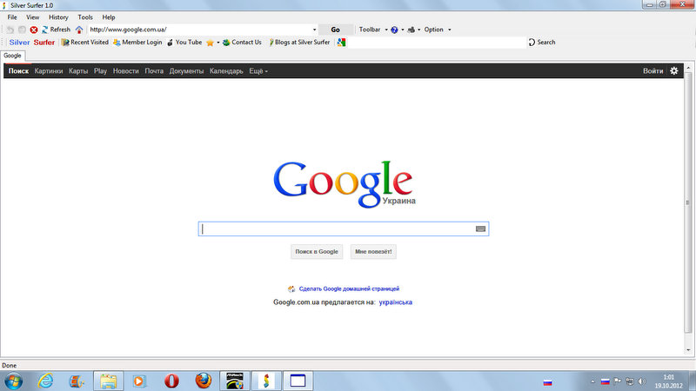Select the Google browser tab
This screenshot has height=391, width=696.
pos(12,56)
